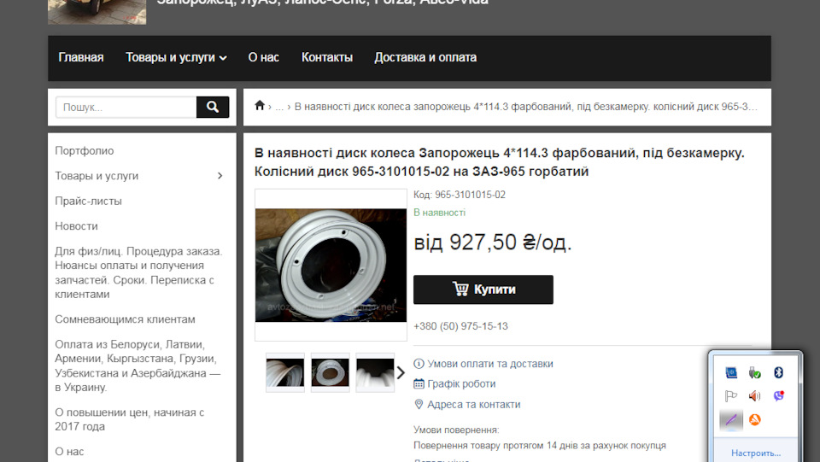The width and height of the screenshot is (820, 462).
Task: Click the Купити buy button
Action: [x=483, y=289]
